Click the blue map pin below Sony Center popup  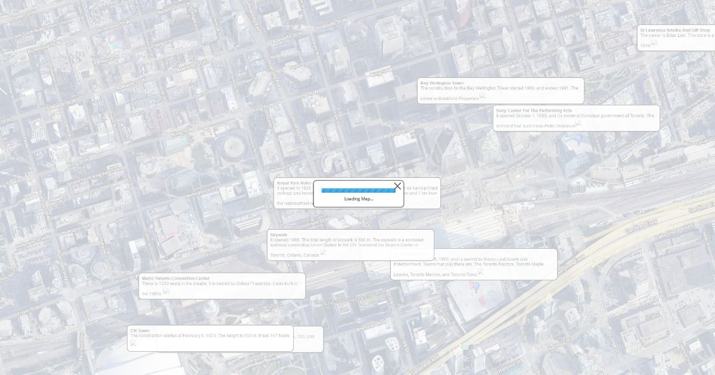tap(578, 139)
